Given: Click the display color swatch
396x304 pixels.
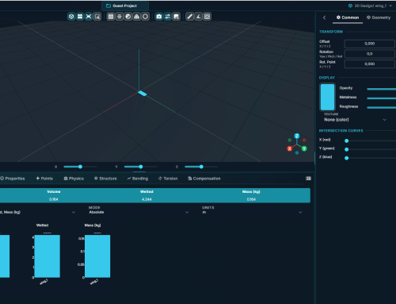Looking at the screenshot, I should tap(327, 97).
